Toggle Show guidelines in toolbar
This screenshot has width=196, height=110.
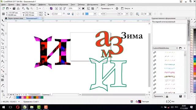(97, 9)
